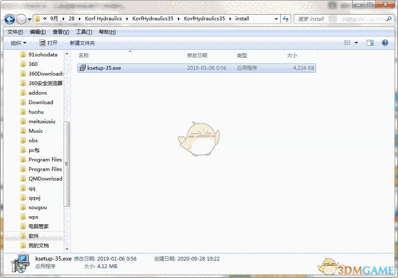
Task: Click the 28 breadcrumb segment
Action: [72, 19]
